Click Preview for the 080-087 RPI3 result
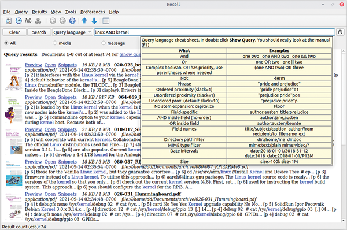This screenshot has height=230, width=347. click(x=34, y=162)
